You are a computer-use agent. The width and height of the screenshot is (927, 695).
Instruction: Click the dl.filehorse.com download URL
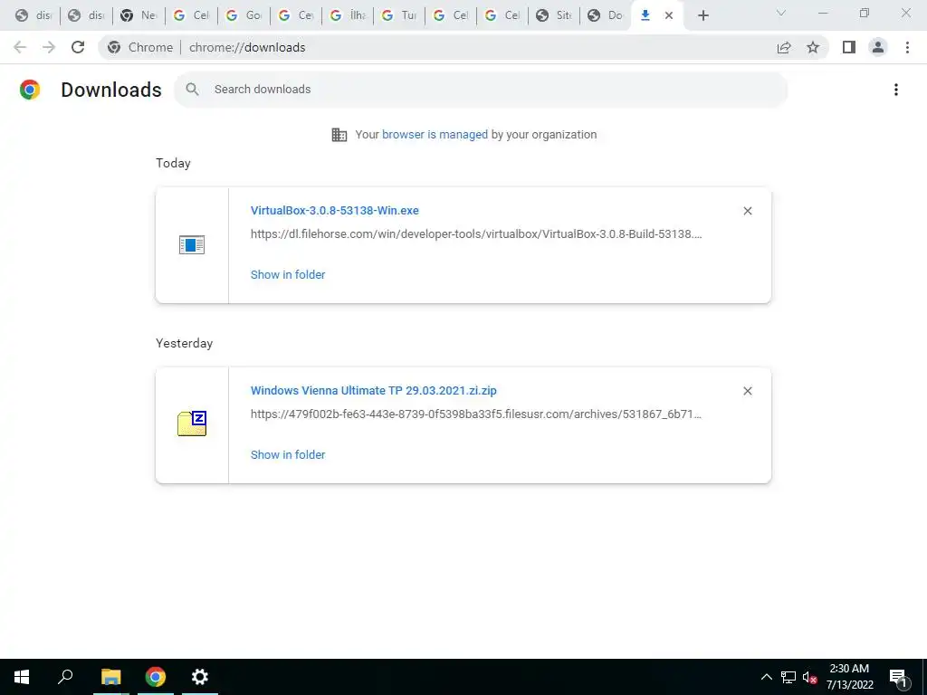click(476, 234)
